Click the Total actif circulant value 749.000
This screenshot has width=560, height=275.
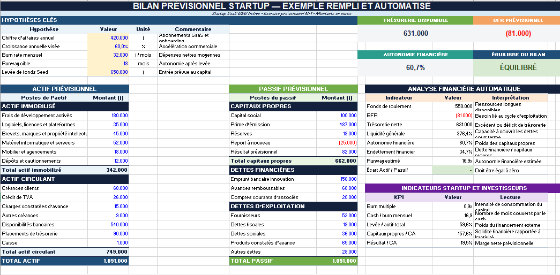click(108, 252)
